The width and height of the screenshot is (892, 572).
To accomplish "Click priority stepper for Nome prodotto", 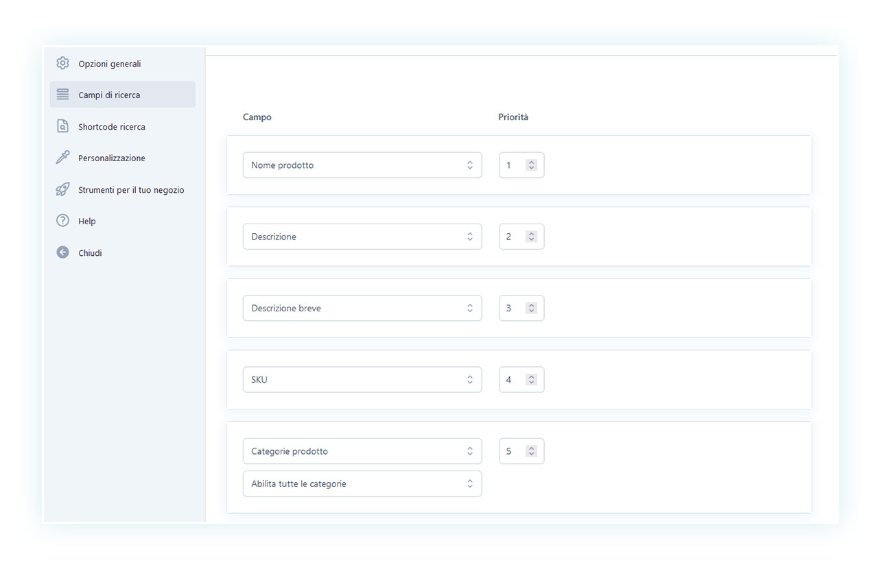I will pos(531,165).
